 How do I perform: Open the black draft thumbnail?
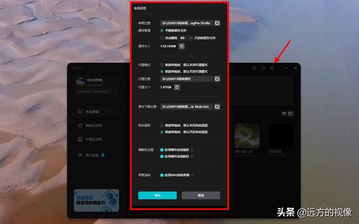click(281, 136)
